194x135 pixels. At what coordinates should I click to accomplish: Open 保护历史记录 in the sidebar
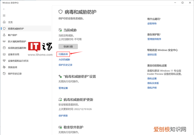15,74
